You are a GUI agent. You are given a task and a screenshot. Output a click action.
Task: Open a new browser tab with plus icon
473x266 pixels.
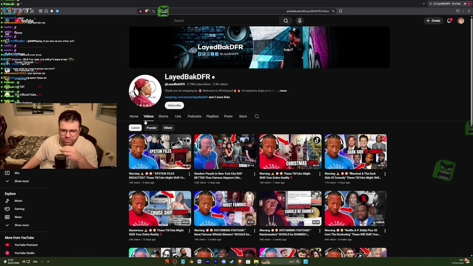click(424, 4)
